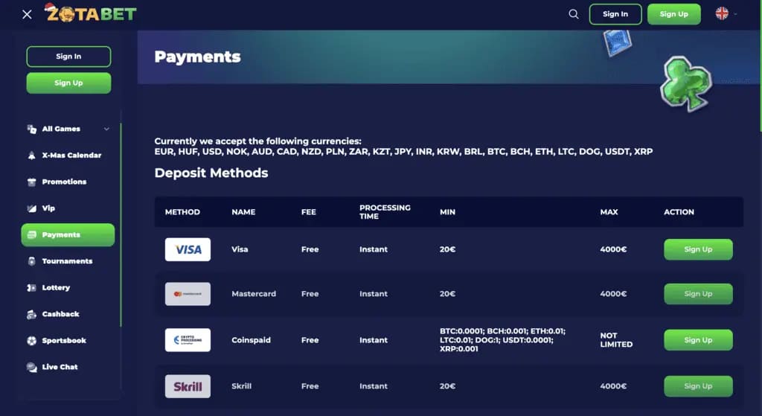Click the Skrill logo
762x416 pixels.
click(x=188, y=386)
